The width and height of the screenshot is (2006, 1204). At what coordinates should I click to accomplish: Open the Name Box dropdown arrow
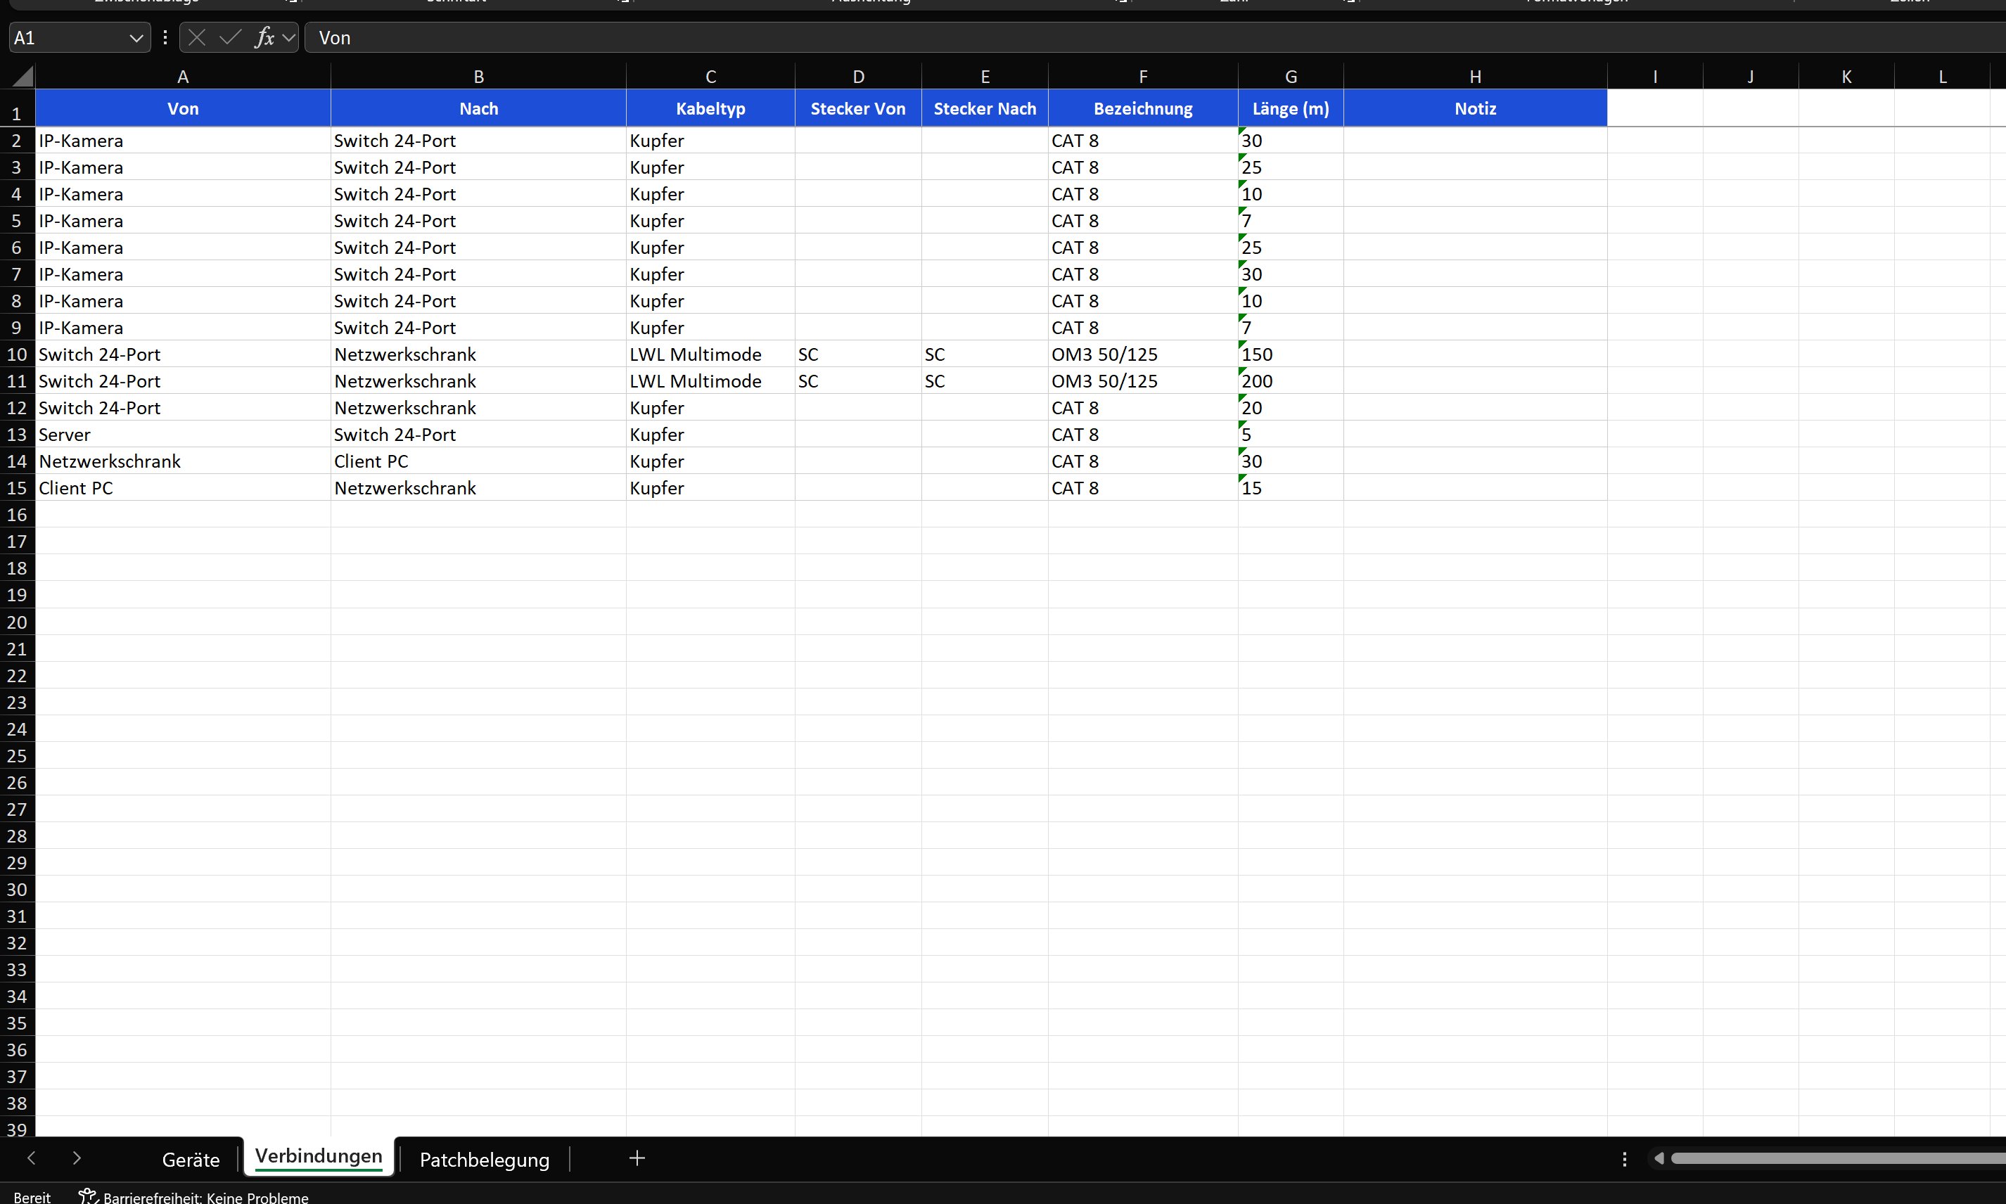point(136,38)
